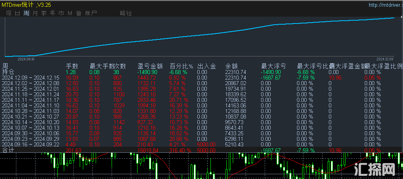
Task: Switch to the 备 notes tab
Action: (79, 13)
